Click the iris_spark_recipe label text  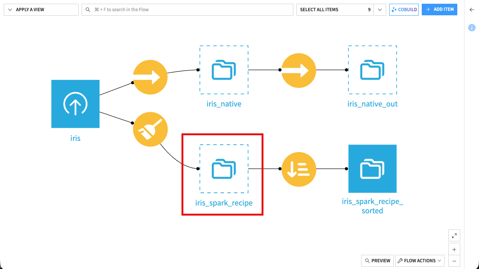pyautogui.click(x=224, y=203)
